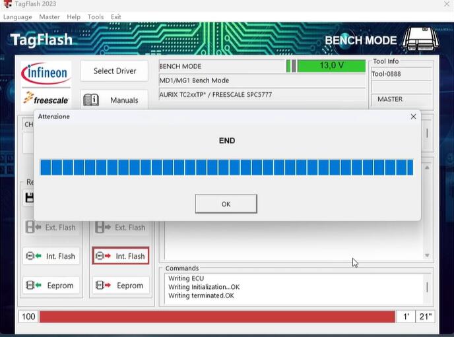Click the highlighted write Int. Flash button
The height and width of the screenshot is (337, 454).
point(121,256)
